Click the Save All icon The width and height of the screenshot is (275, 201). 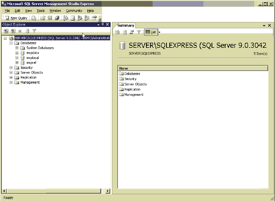coord(57,18)
